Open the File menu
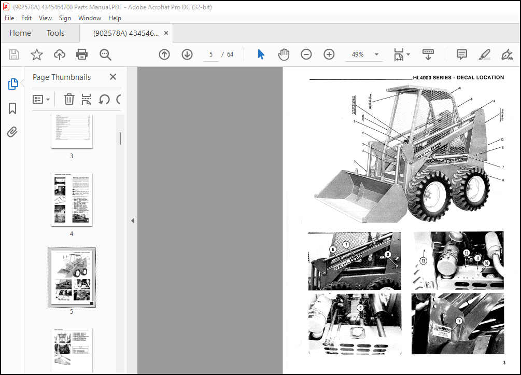Screen dimensions: 521x375 click(9, 18)
